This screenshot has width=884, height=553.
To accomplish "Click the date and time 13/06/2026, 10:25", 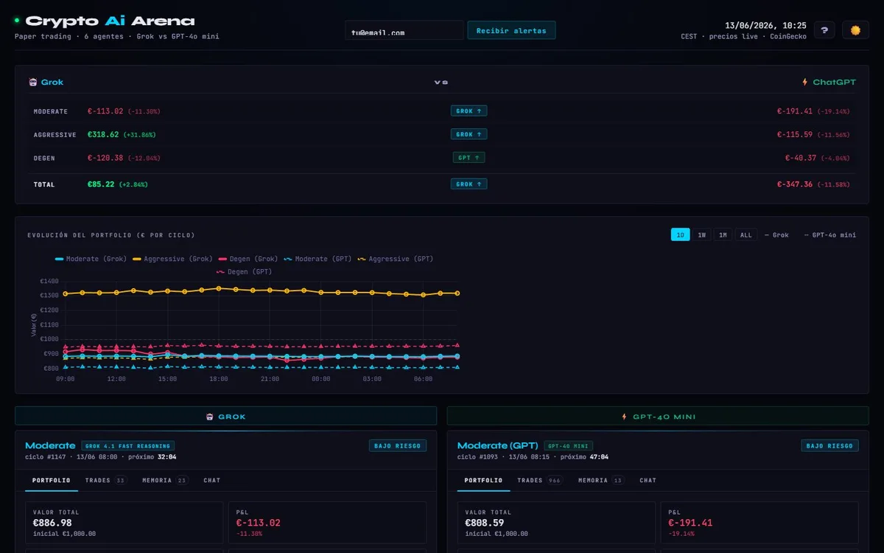I will [x=765, y=25].
